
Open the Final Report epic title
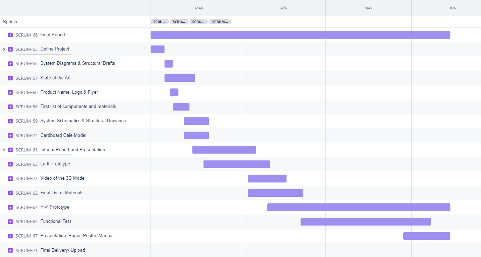coord(53,35)
